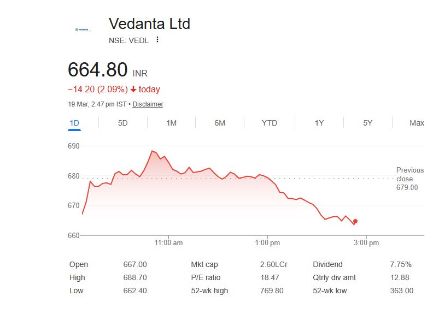Image resolution: width=433 pixels, height=314 pixels.
Task: Click the red current-price dot on the chart
Action: point(355,221)
